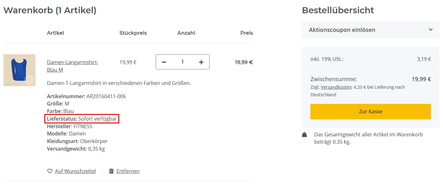Click the weight bag icon
This screenshot has width=443, height=185.
tap(304, 135)
